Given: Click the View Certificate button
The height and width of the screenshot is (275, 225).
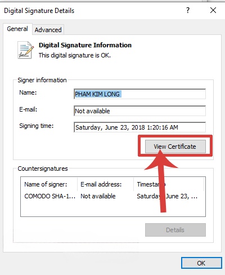Looking at the screenshot, I should click(175, 147).
